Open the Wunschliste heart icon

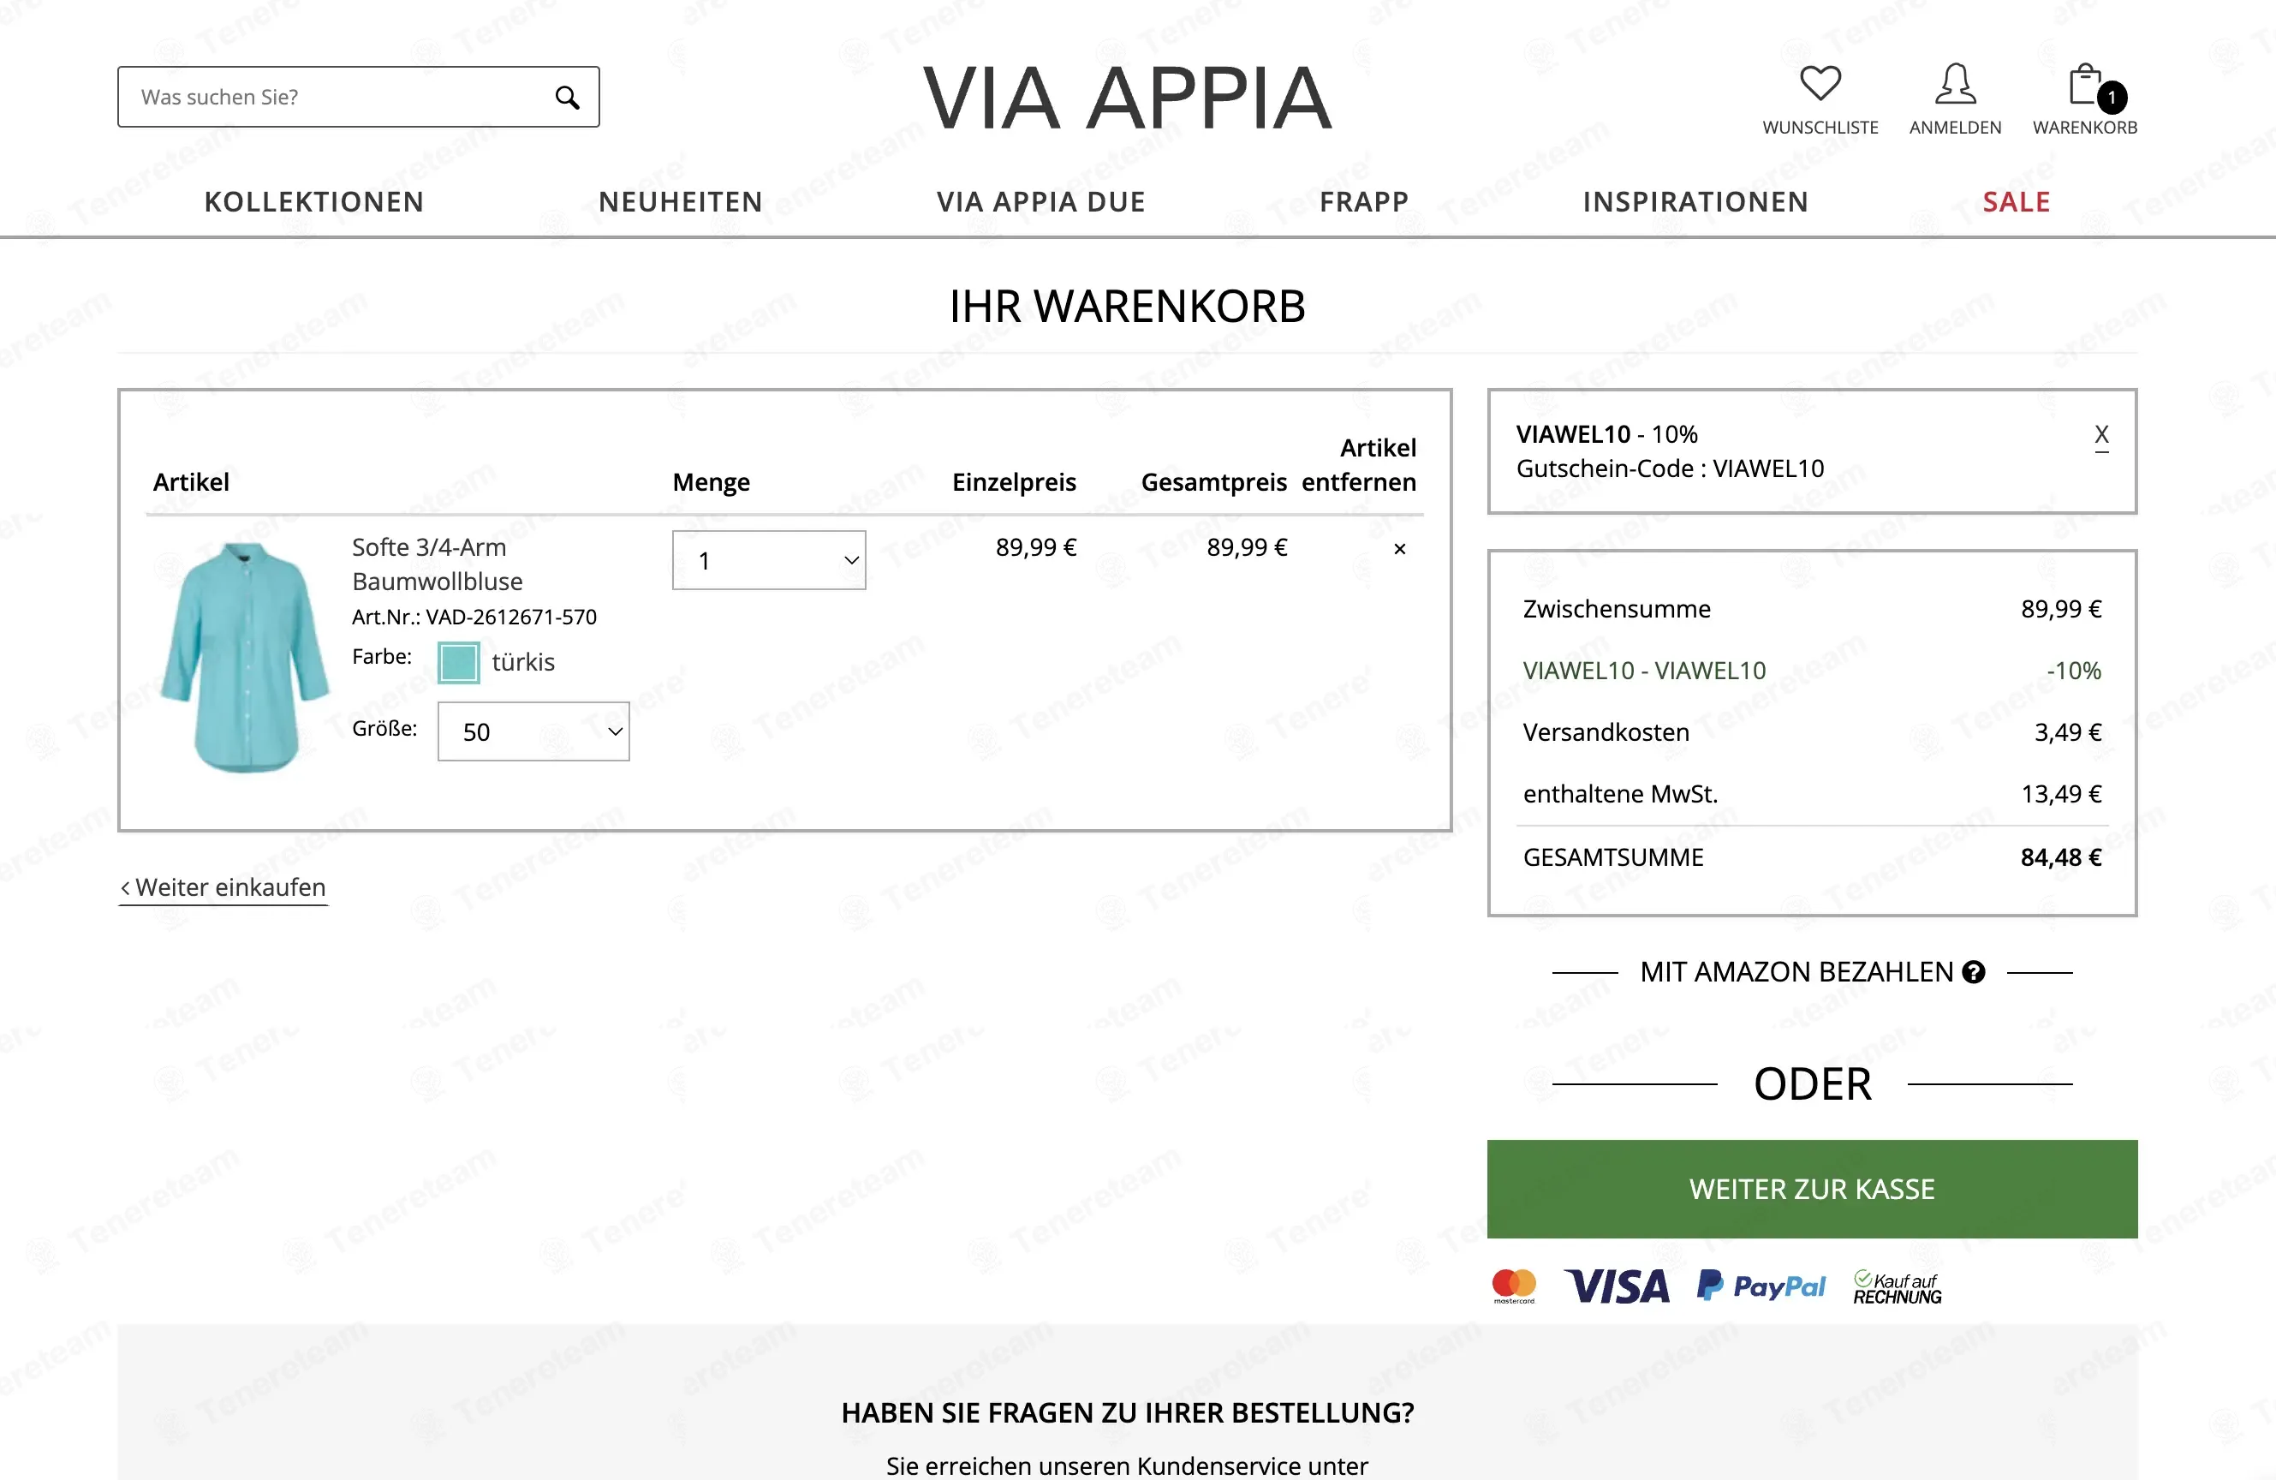click(x=1820, y=83)
